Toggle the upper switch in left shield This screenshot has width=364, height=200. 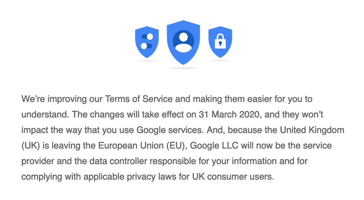pyautogui.click(x=147, y=37)
